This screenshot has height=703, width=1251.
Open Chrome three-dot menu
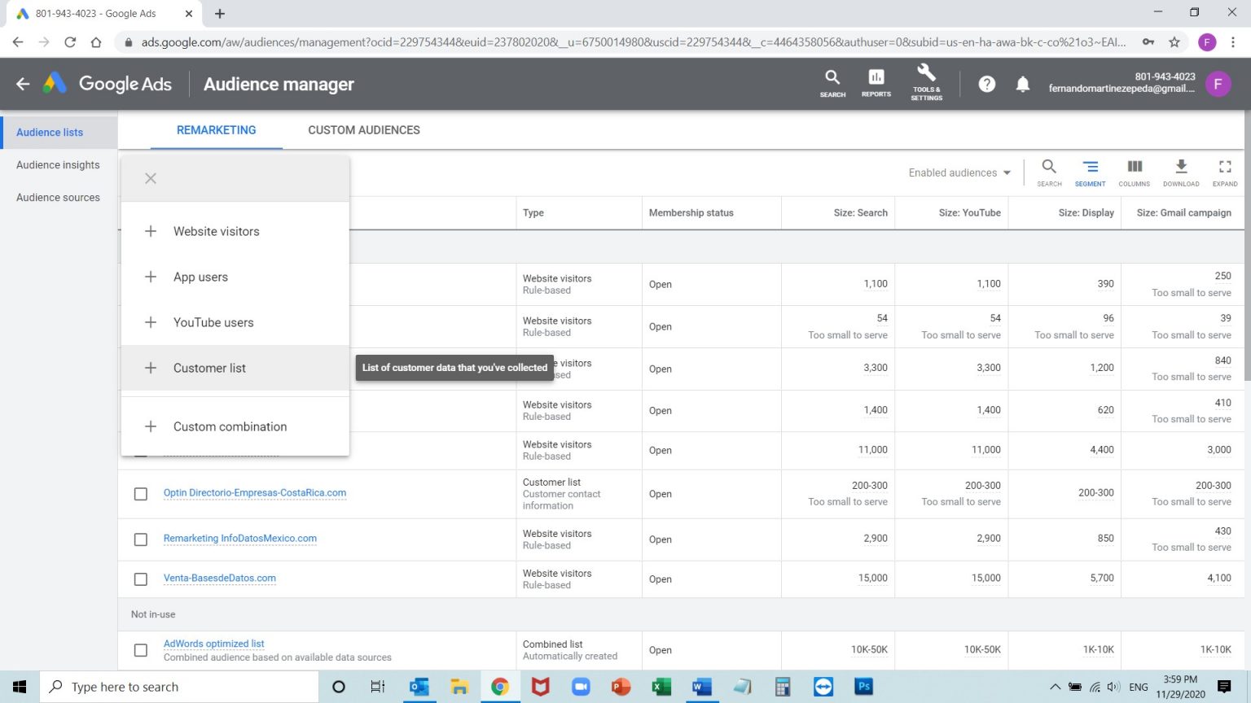pos(1235,41)
